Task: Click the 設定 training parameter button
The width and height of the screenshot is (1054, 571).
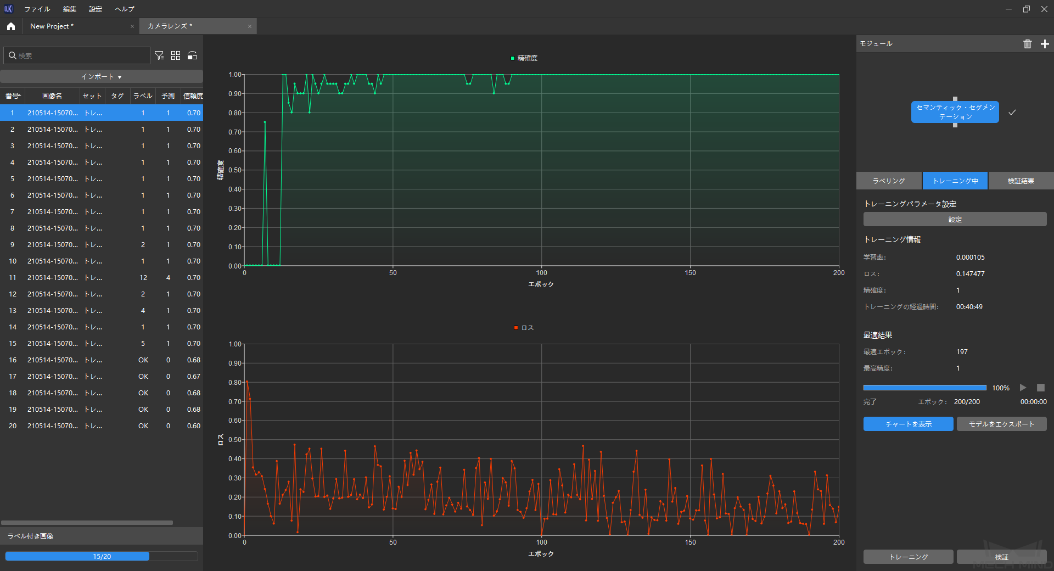Action: click(x=955, y=220)
